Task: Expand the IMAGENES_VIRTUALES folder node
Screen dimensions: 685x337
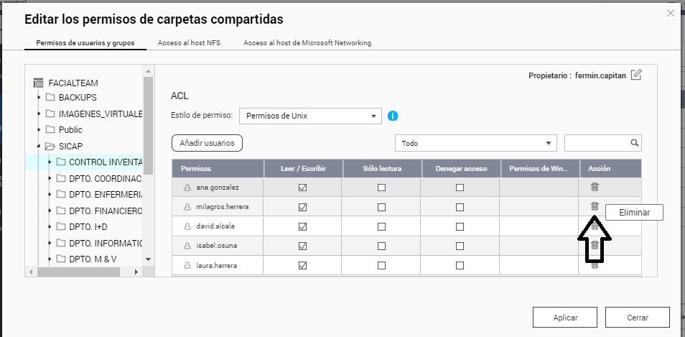Action: [x=39, y=114]
